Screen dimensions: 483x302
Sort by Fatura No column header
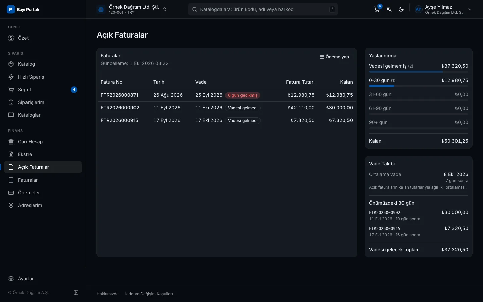tap(111, 82)
